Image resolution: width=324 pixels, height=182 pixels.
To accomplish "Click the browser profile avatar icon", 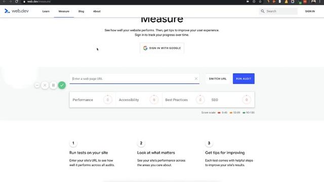I will coord(313,2).
